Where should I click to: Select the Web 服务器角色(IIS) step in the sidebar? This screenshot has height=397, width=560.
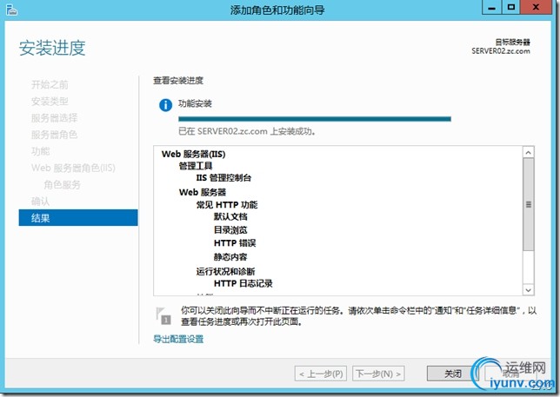[73, 168]
